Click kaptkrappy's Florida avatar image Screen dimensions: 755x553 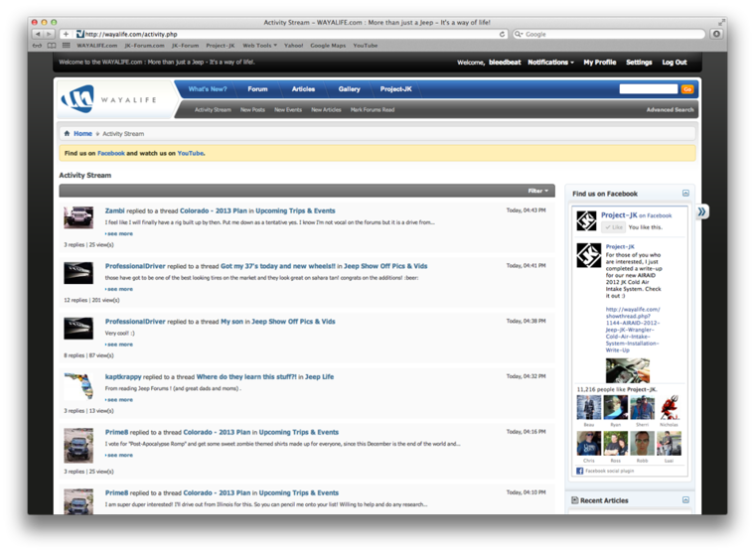78,385
